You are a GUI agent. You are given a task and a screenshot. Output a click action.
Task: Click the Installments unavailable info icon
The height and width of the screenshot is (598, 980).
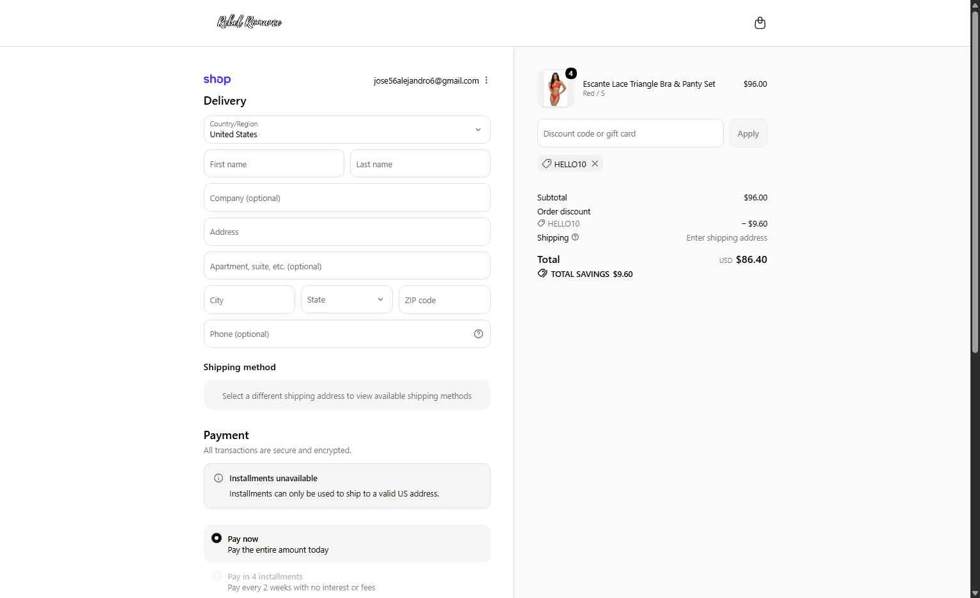pos(218,478)
